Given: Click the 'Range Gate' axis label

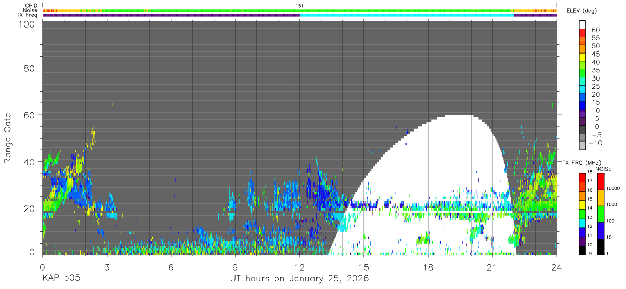Looking at the screenshot, I should [x=8, y=138].
